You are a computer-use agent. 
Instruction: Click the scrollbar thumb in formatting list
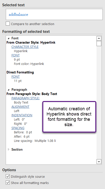pos(99,44)
